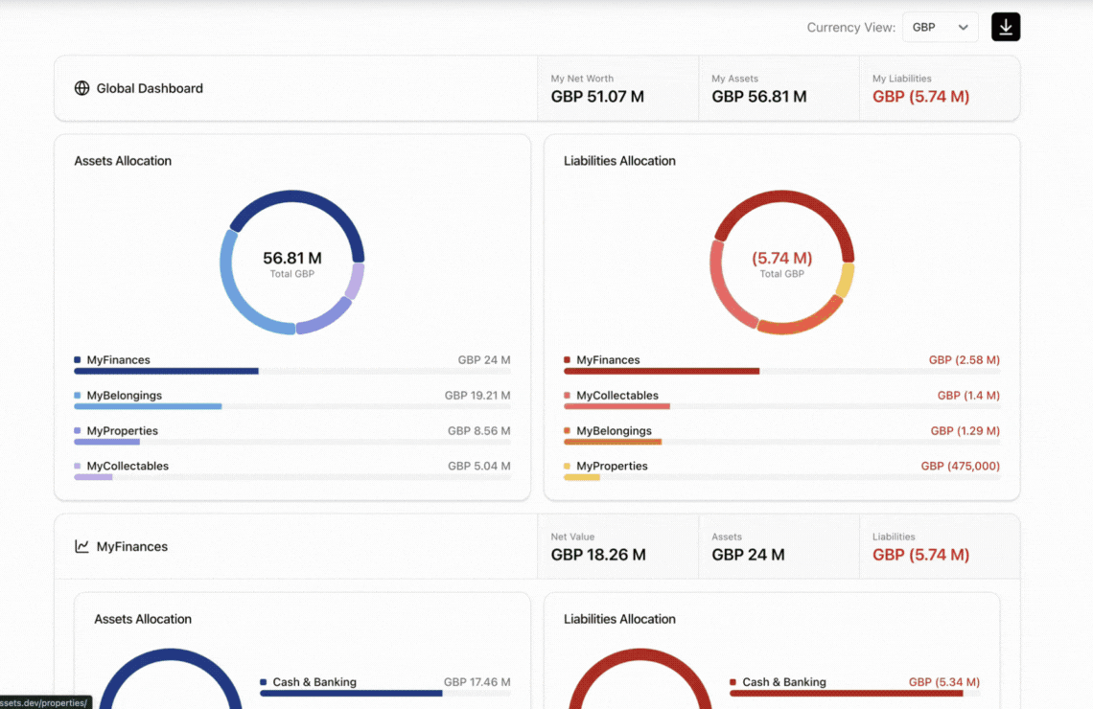Click the download report icon
1093x709 pixels.
(1005, 27)
